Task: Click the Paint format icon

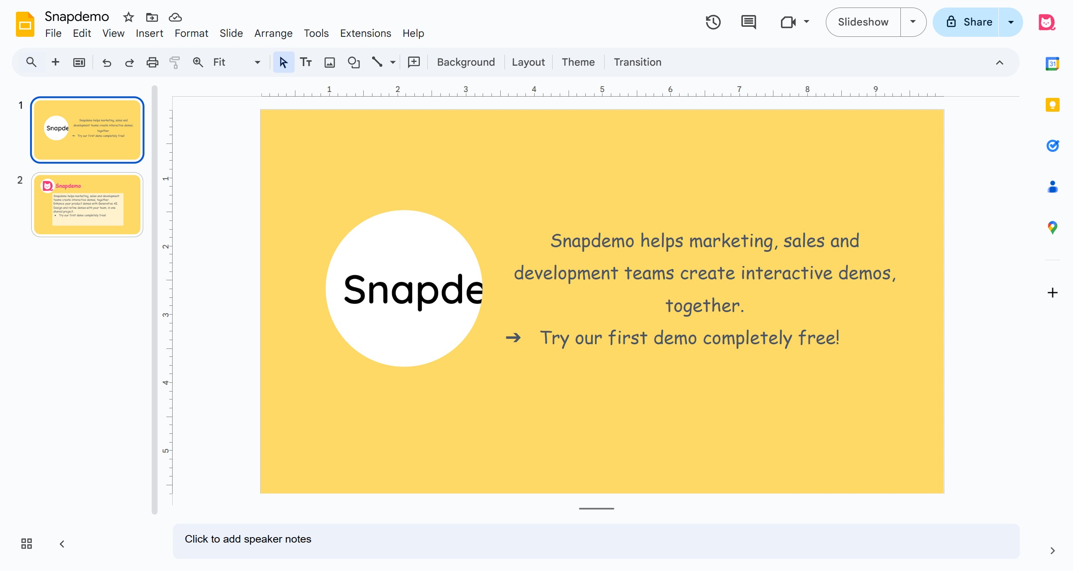Action: click(175, 62)
